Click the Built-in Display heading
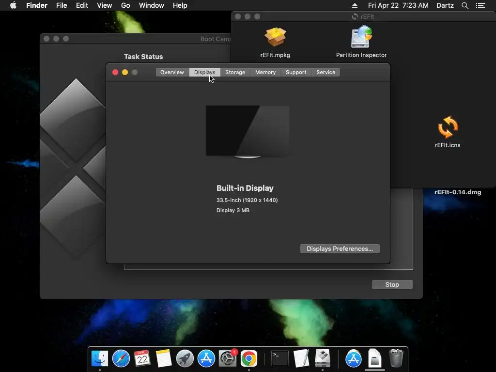 click(245, 188)
